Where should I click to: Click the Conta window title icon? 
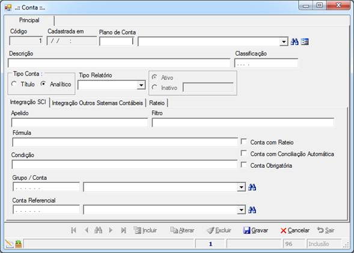tap(8, 7)
